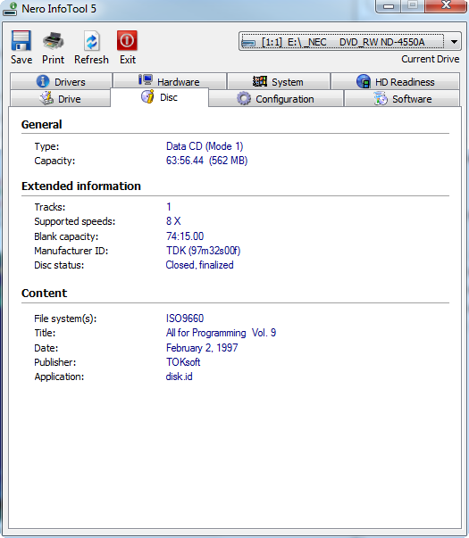Click the 'TDK (97m32s00f)' manufacturer value
Screen dimensions: 469x538
tap(203, 251)
